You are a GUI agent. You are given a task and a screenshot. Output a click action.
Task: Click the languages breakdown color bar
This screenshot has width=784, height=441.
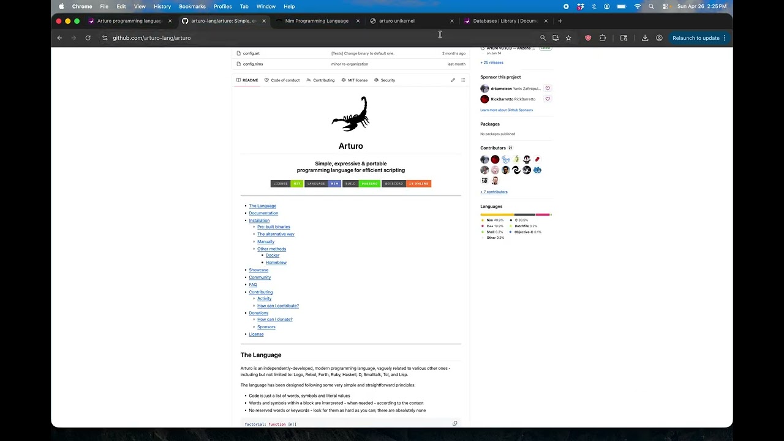[x=516, y=215]
